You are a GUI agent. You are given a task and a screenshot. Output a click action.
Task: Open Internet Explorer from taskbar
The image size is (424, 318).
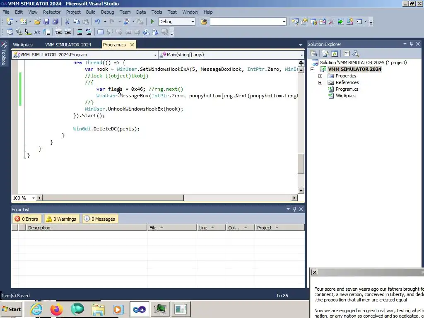[36, 309]
